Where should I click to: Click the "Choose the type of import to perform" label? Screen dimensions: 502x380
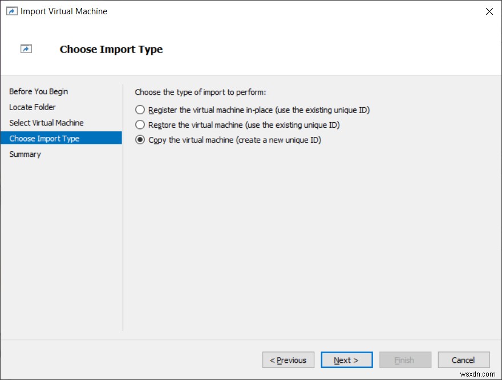pyautogui.click(x=188, y=92)
